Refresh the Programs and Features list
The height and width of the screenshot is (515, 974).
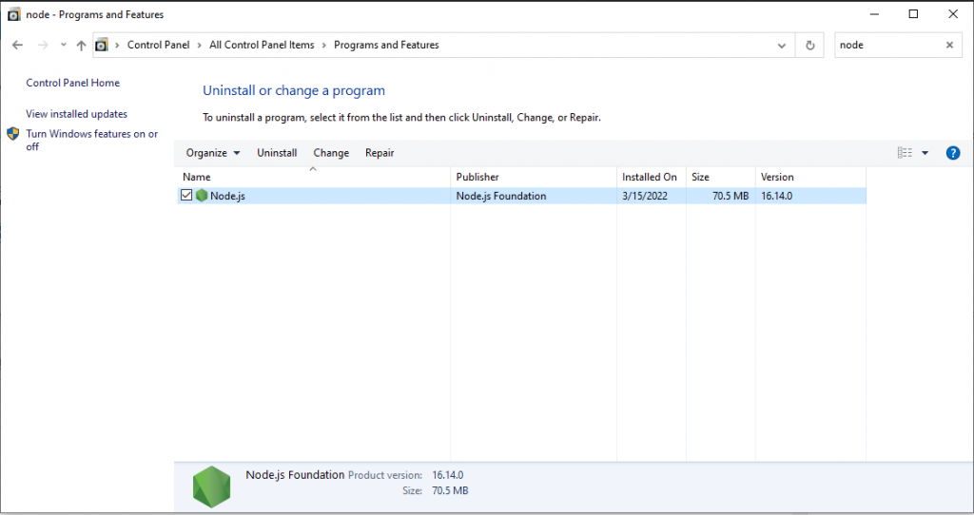[810, 46]
